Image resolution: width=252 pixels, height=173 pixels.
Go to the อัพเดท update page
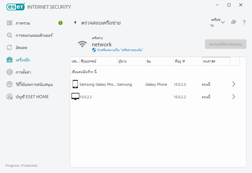[x=21, y=48]
